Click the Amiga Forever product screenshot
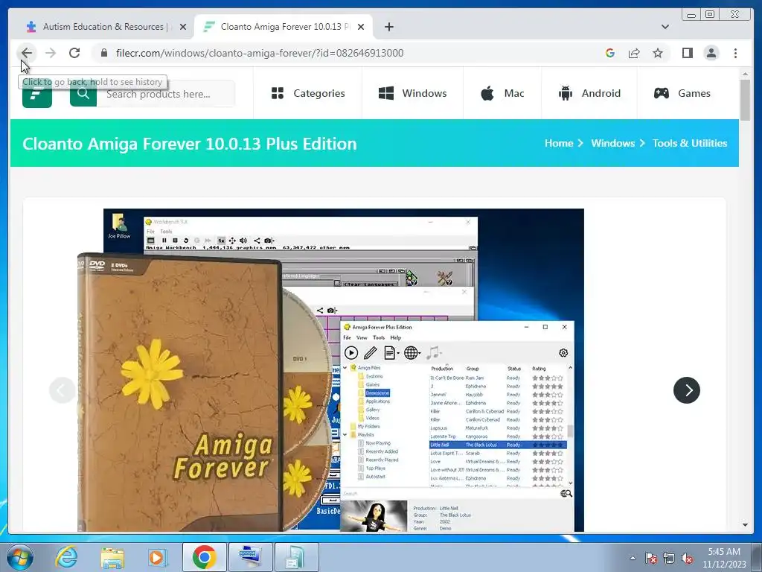The image size is (762, 572). click(330, 369)
